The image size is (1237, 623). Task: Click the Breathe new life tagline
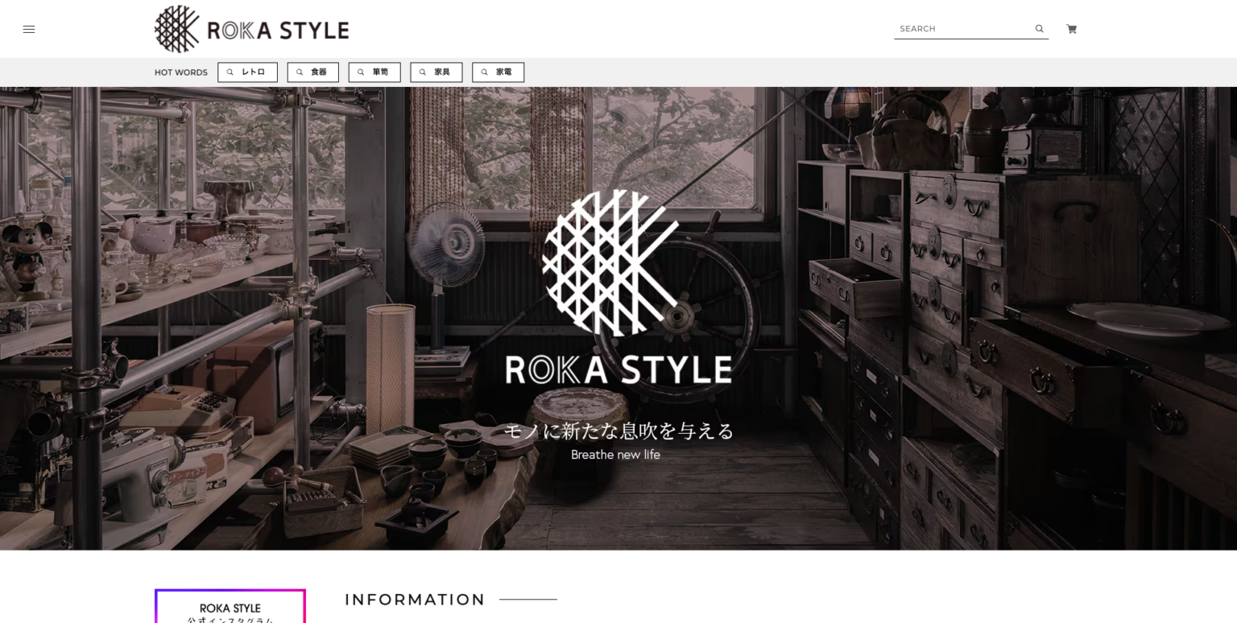tap(614, 454)
